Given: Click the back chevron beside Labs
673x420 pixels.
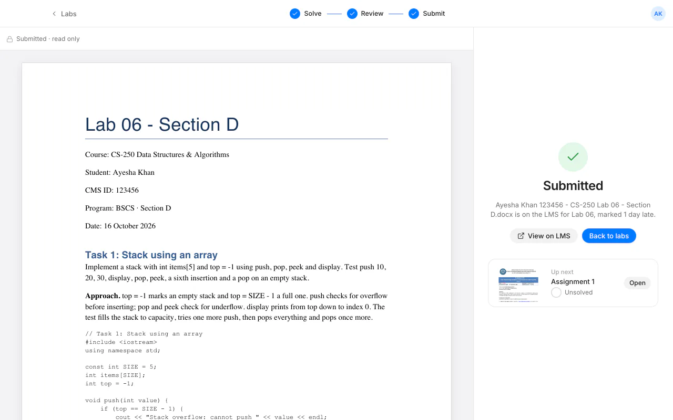Looking at the screenshot, I should click(54, 14).
